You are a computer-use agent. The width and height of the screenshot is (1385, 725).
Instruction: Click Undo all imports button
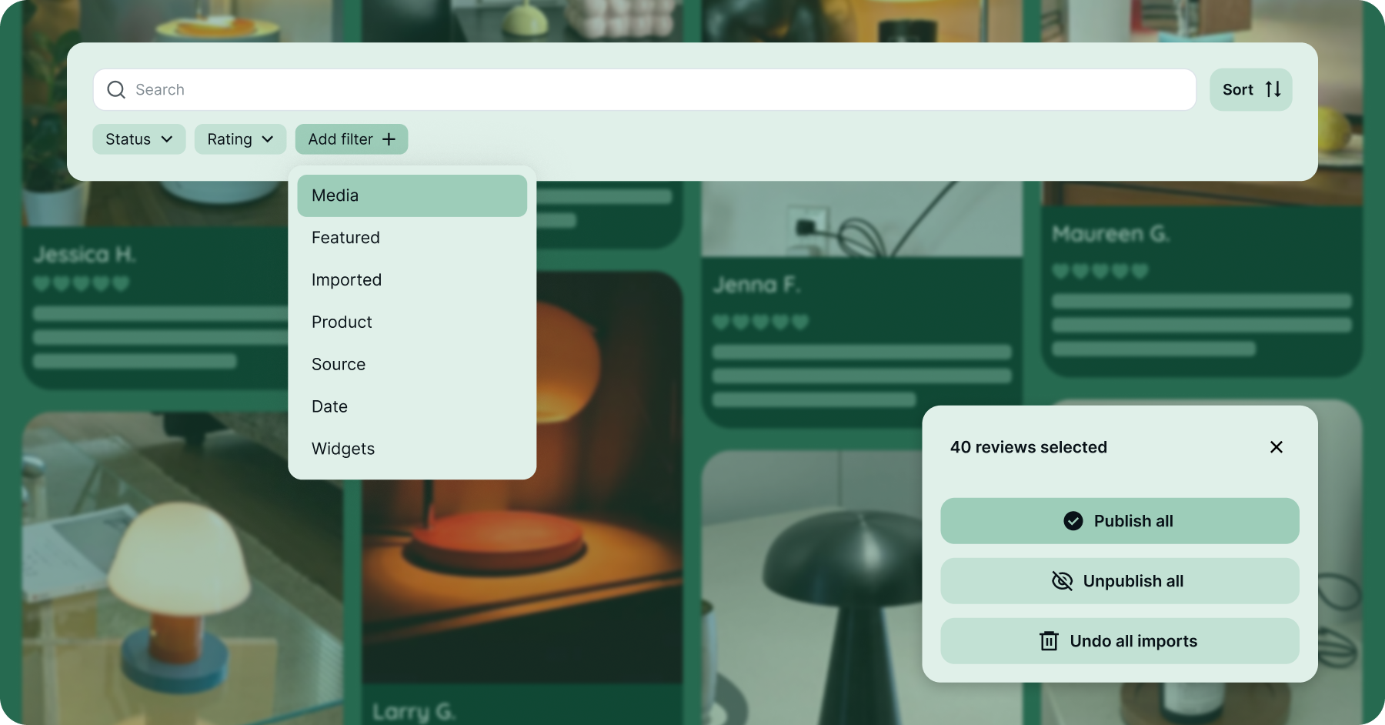pos(1120,641)
